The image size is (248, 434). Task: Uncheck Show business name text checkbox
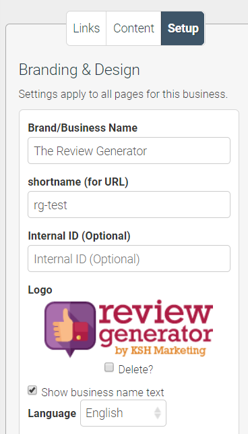(32, 391)
